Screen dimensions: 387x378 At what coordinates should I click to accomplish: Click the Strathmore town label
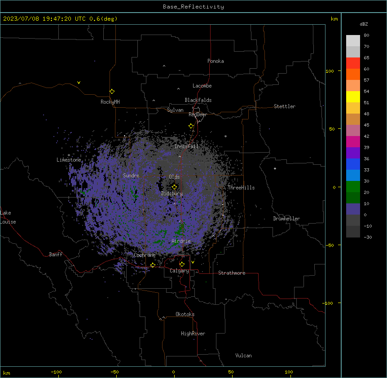pyautogui.click(x=232, y=273)
